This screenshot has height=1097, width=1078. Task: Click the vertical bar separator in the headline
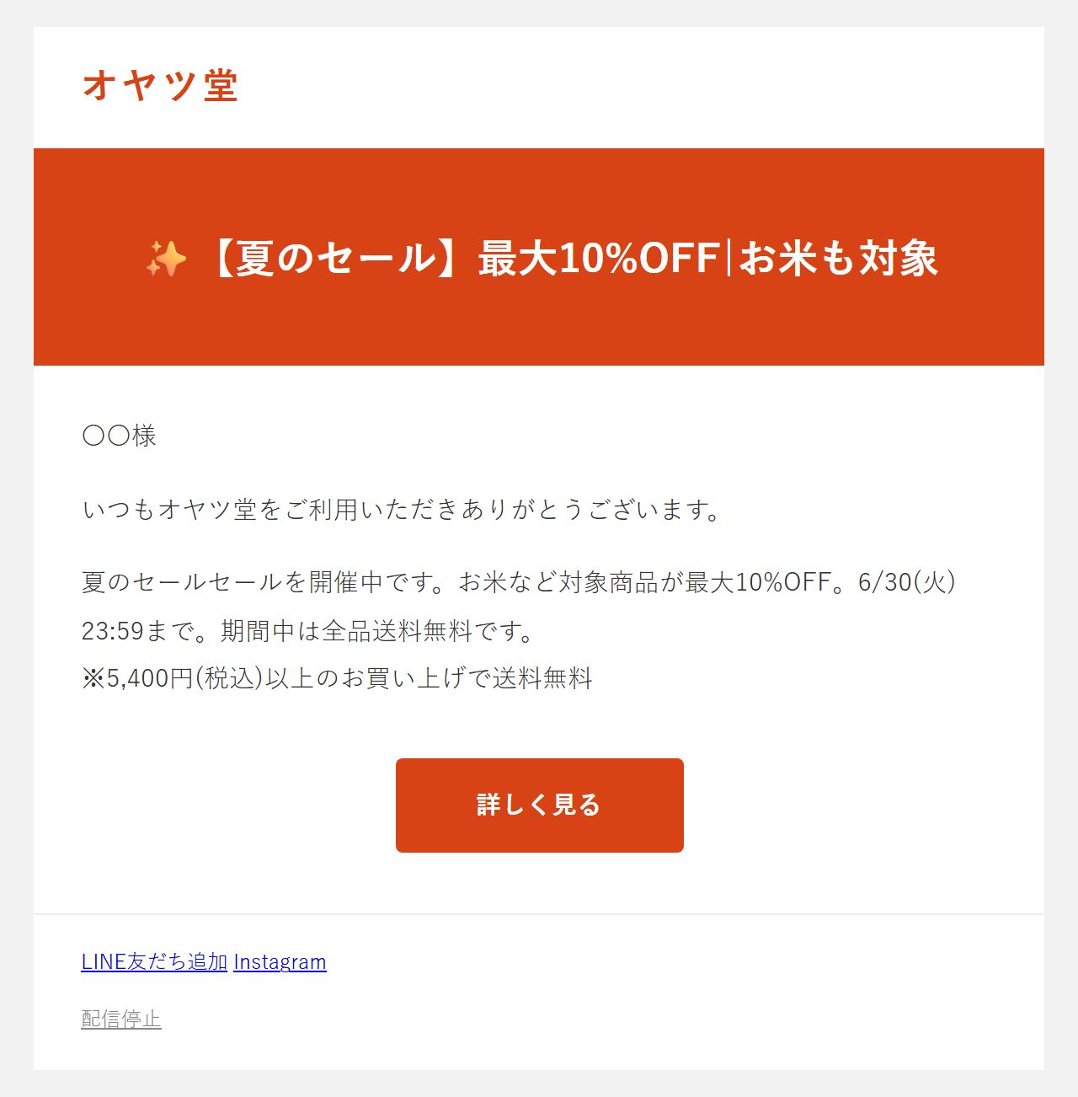point(729,258)
